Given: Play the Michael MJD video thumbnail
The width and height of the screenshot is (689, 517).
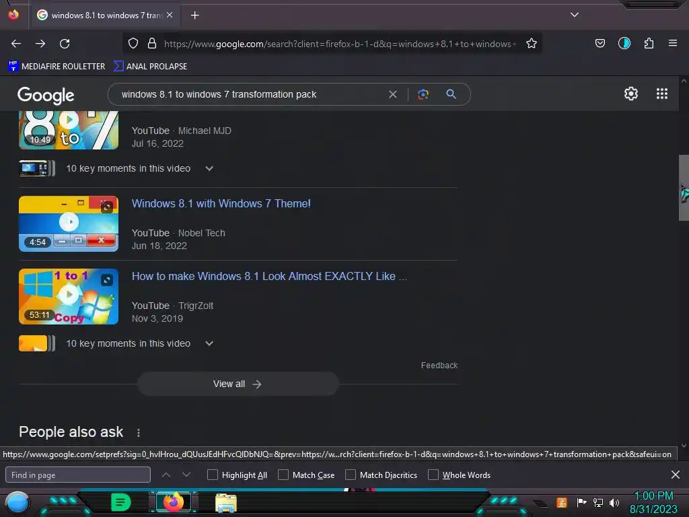Looking at the screenshot, I should (69, 130).
